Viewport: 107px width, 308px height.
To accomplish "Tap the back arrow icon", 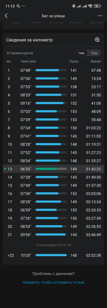I will pyautogui.click(x=6, y=16).
